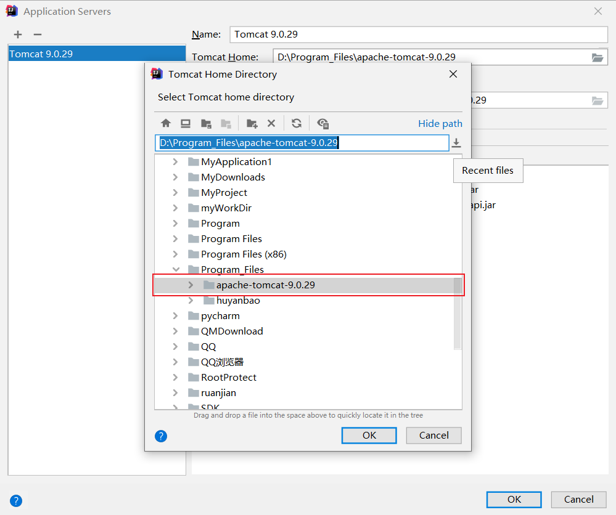Delete selected folder with X icon
Image resolution: width=616 pixels, height=515 pixels.
coord(271,124)
